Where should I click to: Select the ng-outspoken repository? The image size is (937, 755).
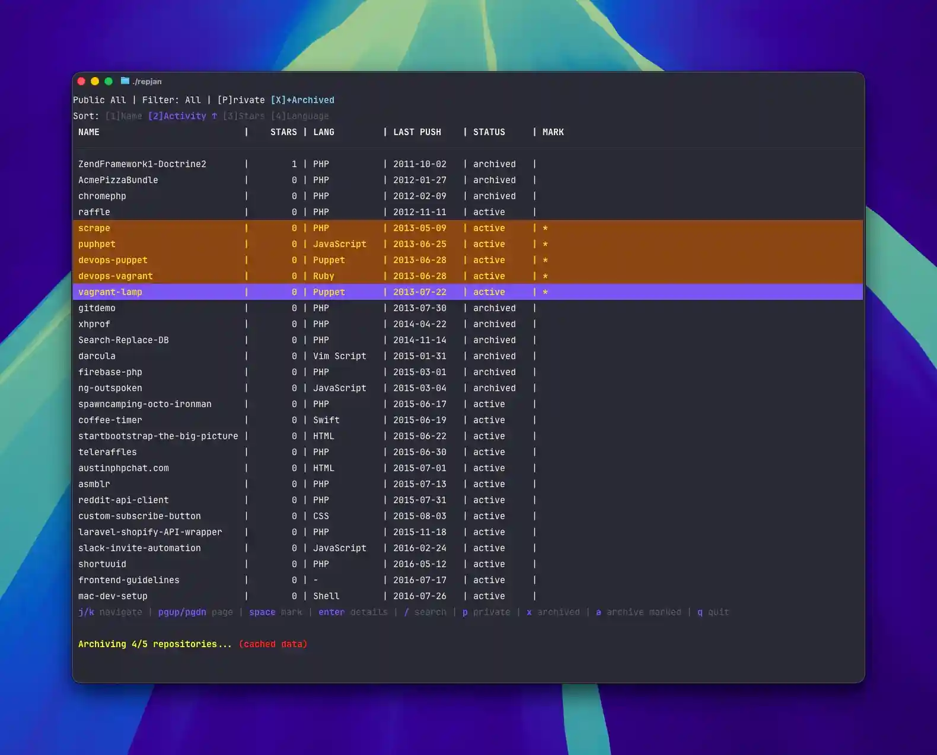click(110, 388)
